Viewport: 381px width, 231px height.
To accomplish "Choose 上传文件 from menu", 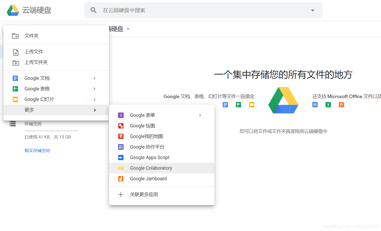I will point(56,52).
